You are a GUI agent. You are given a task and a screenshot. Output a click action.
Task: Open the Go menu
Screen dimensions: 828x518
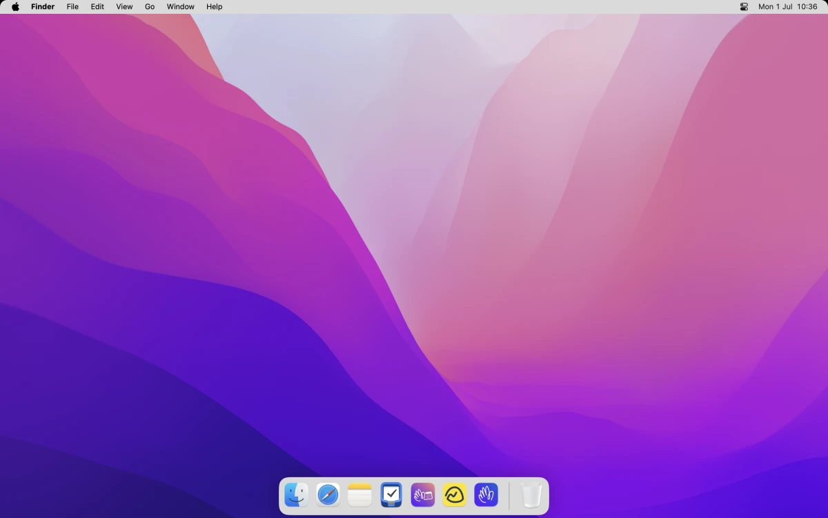click(149, 7)
